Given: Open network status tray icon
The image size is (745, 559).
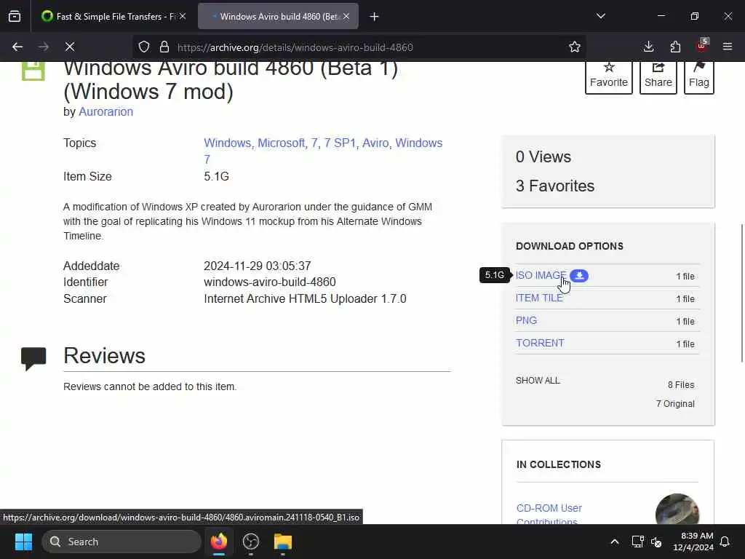Looking at the screenshot, I should pos(637,542).
